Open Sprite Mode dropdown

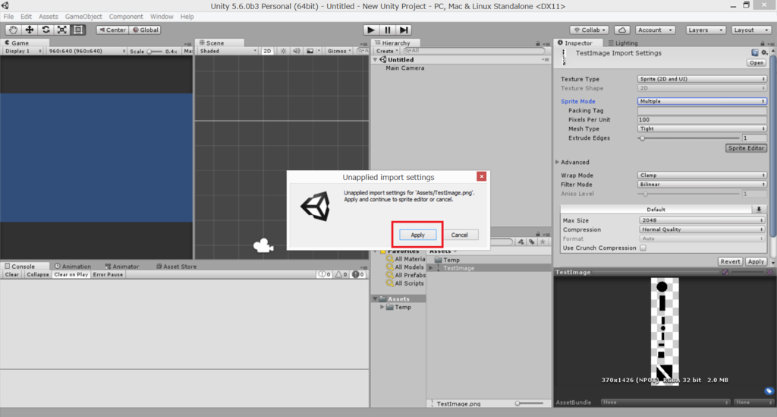[x=702, y=101]
